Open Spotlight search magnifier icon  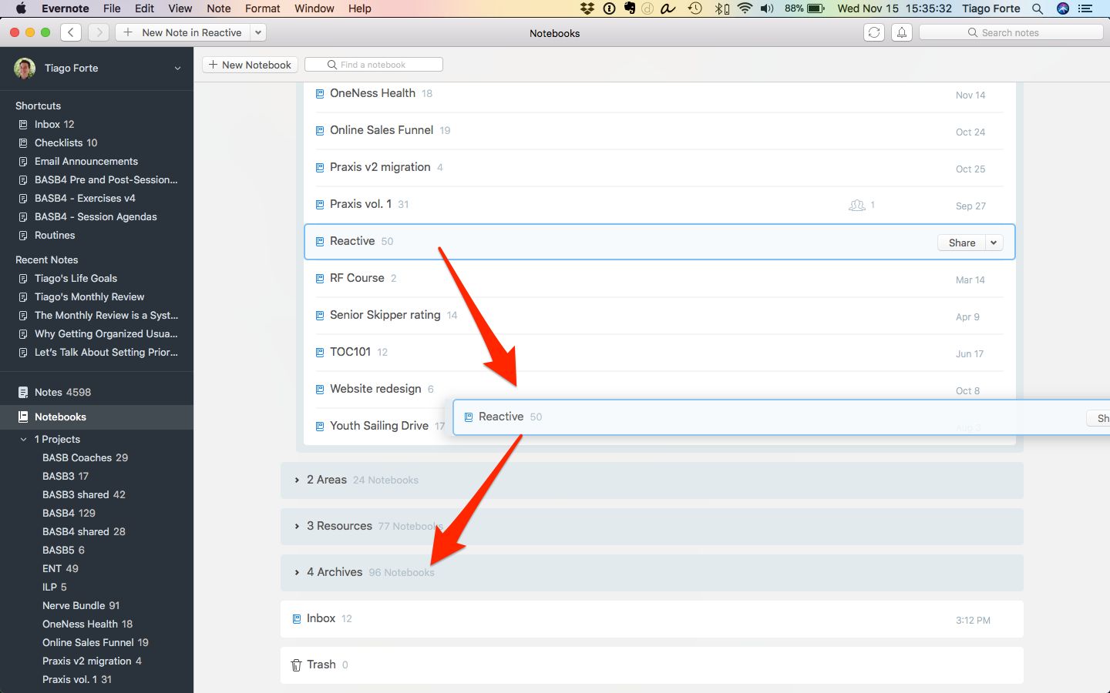coord(1038,8)
